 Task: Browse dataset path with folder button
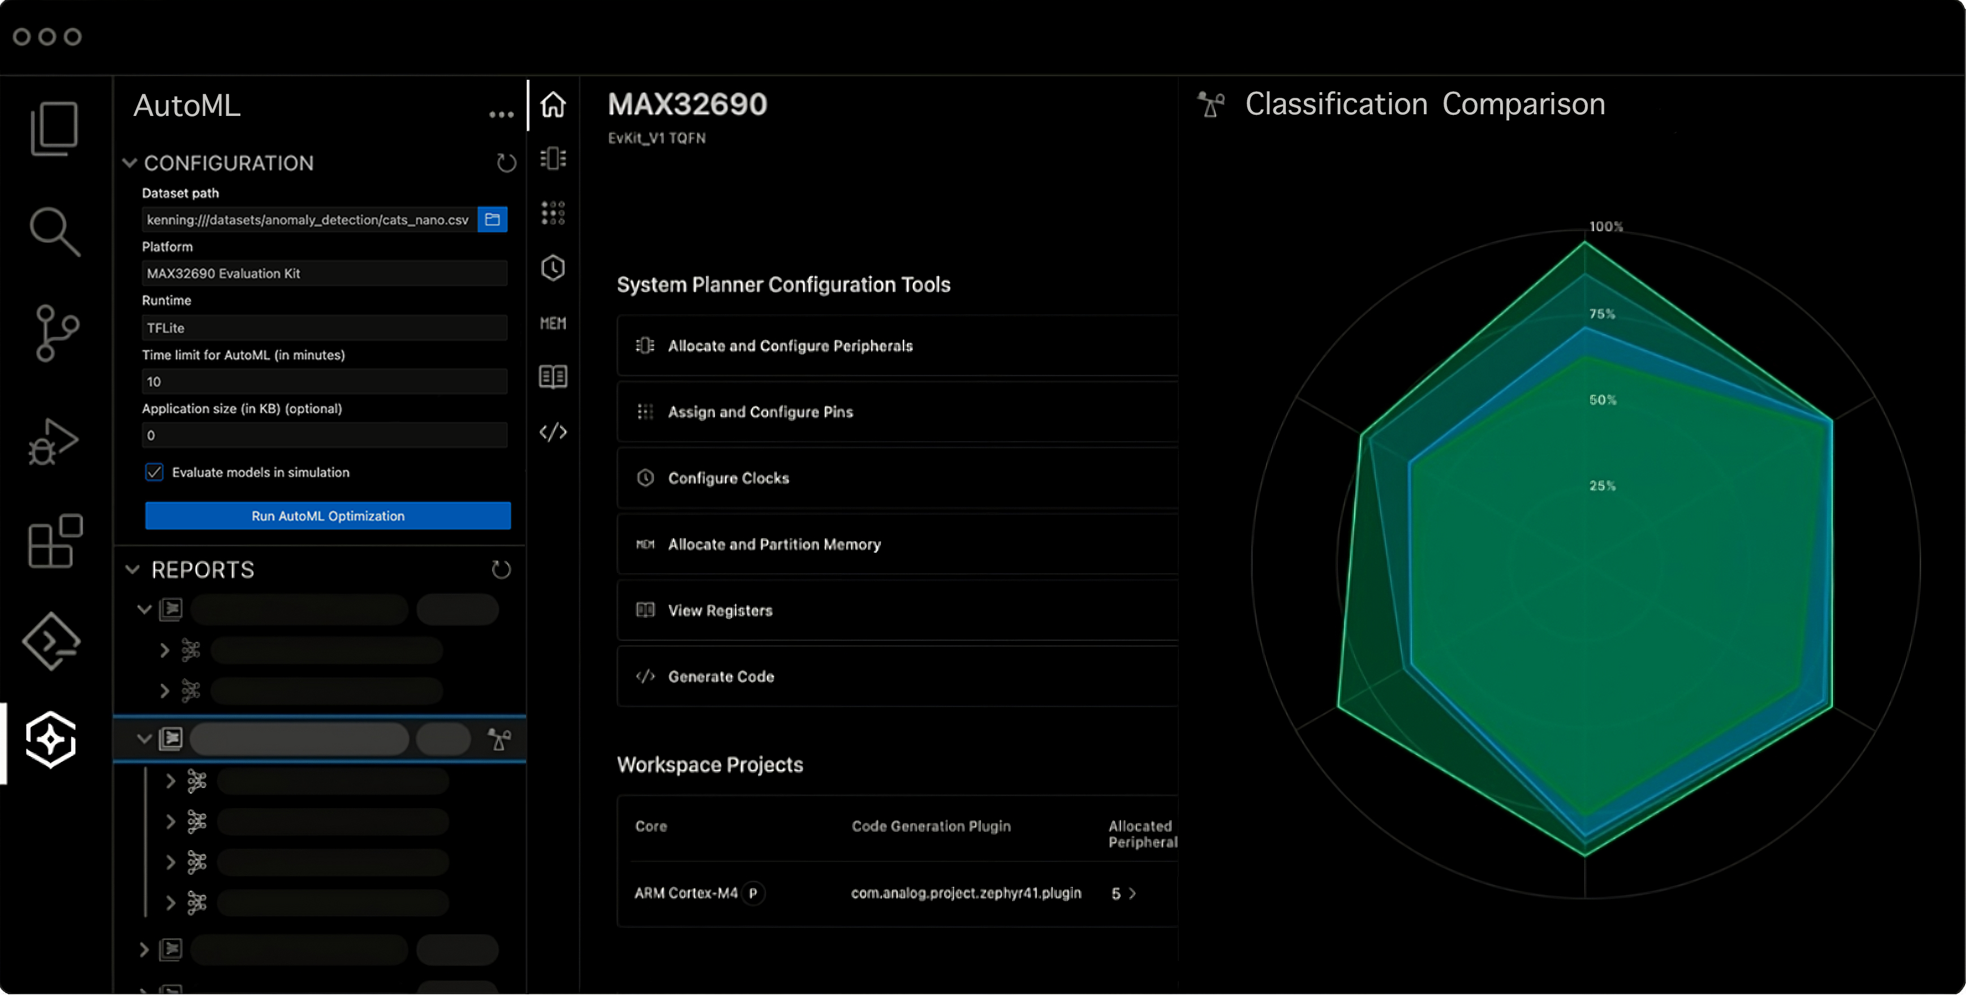tap(493, 220)
